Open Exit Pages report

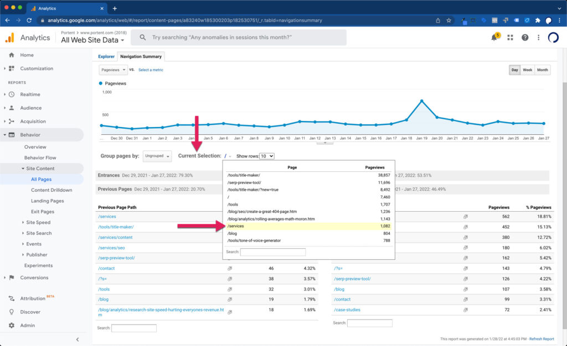(x=42, y=212)
